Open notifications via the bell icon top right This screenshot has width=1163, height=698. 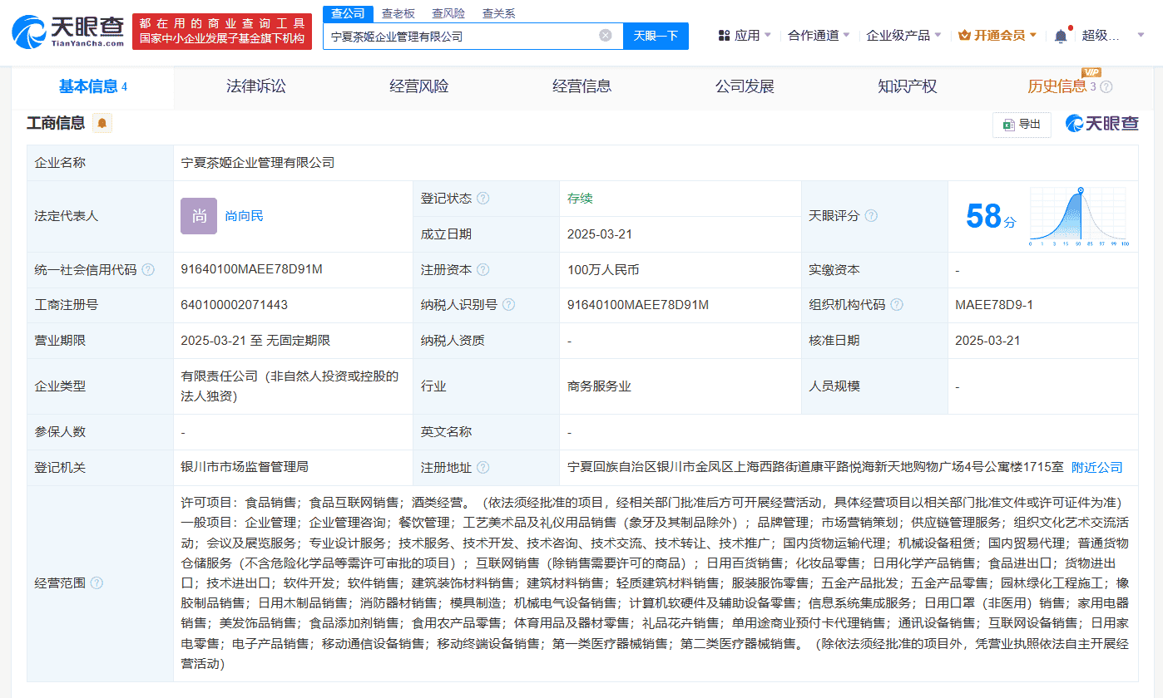pos(1059,36)
